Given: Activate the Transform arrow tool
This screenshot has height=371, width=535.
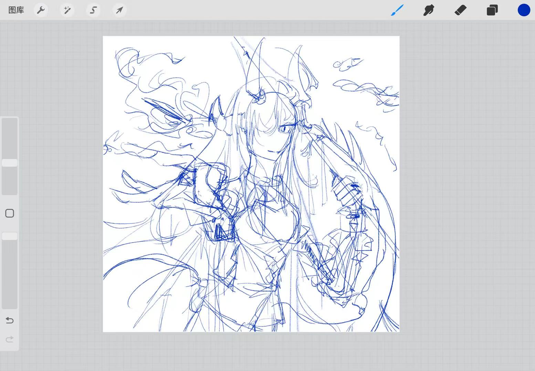Looking at the screenshot, I should coord(119,10).
